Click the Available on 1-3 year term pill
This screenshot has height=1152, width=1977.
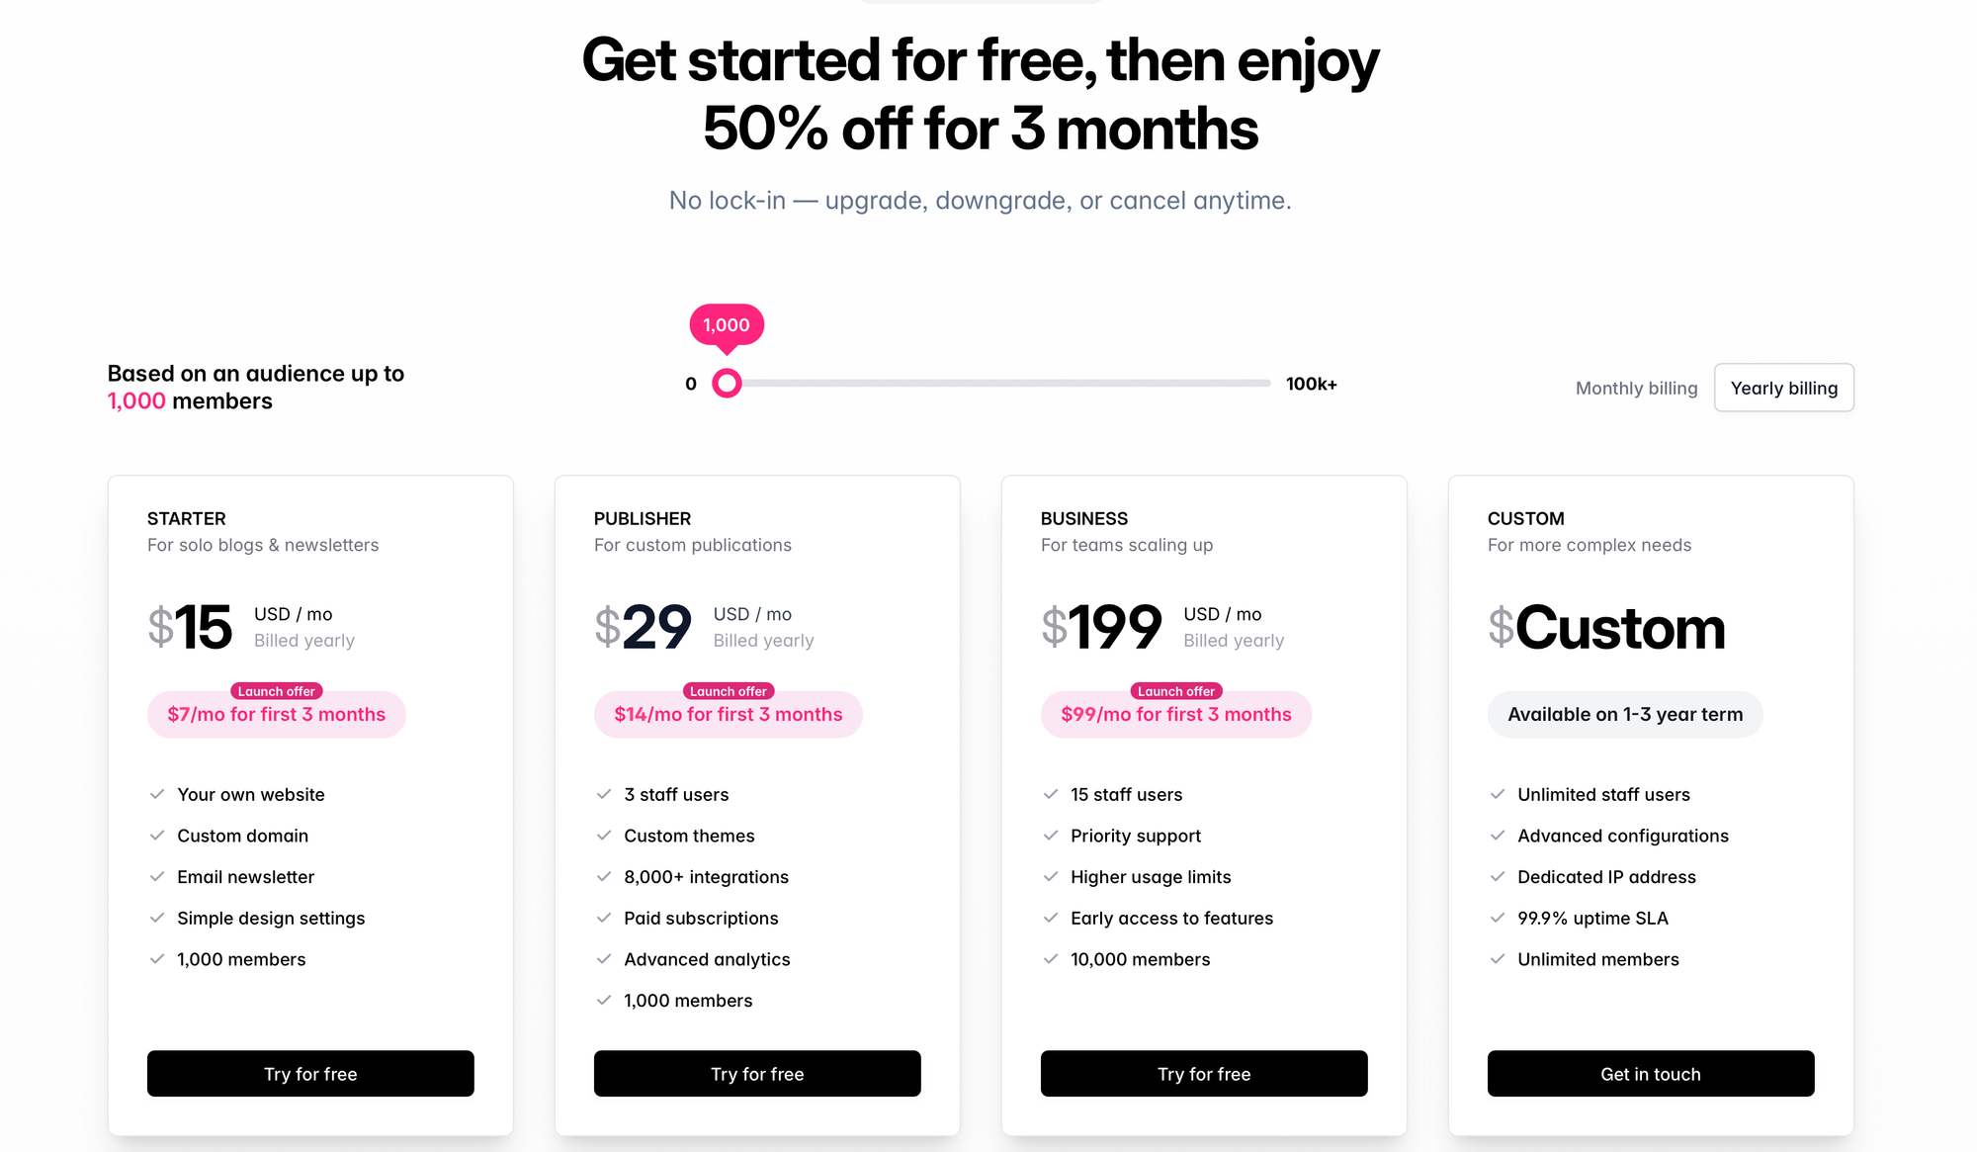pyautogui.click(x=1625, y=714)
